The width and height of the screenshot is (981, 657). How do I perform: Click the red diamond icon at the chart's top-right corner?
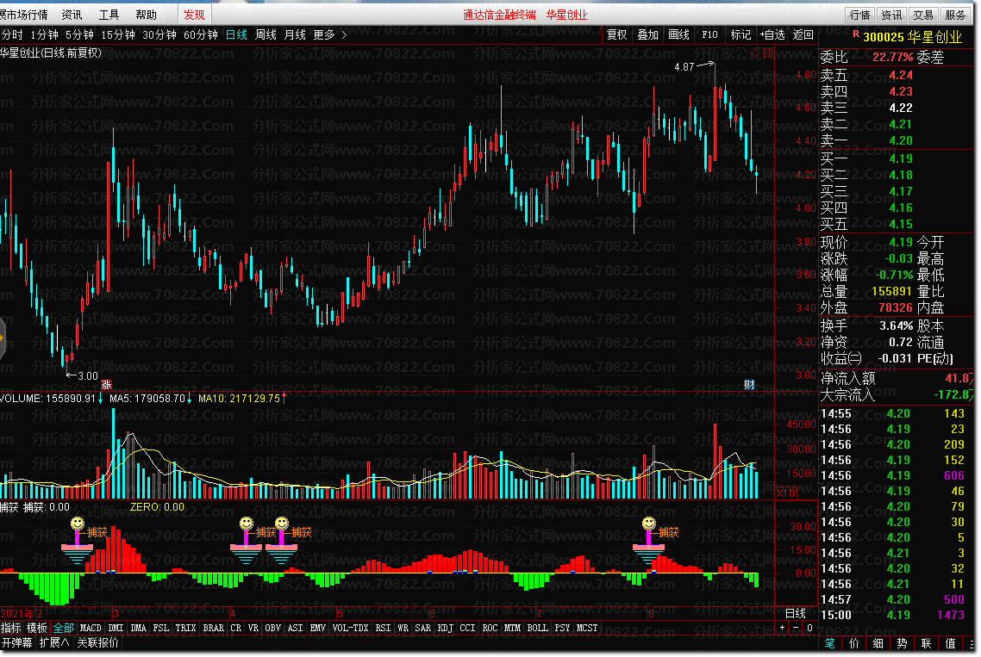[754, 53]
